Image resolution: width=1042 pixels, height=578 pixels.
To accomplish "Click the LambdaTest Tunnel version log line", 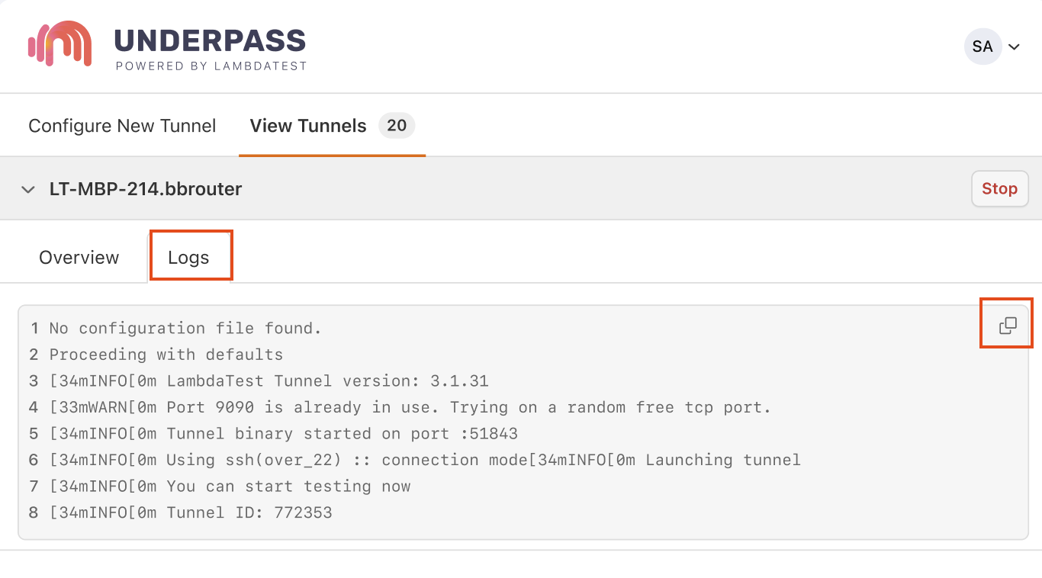I will [x=269, y=381].
